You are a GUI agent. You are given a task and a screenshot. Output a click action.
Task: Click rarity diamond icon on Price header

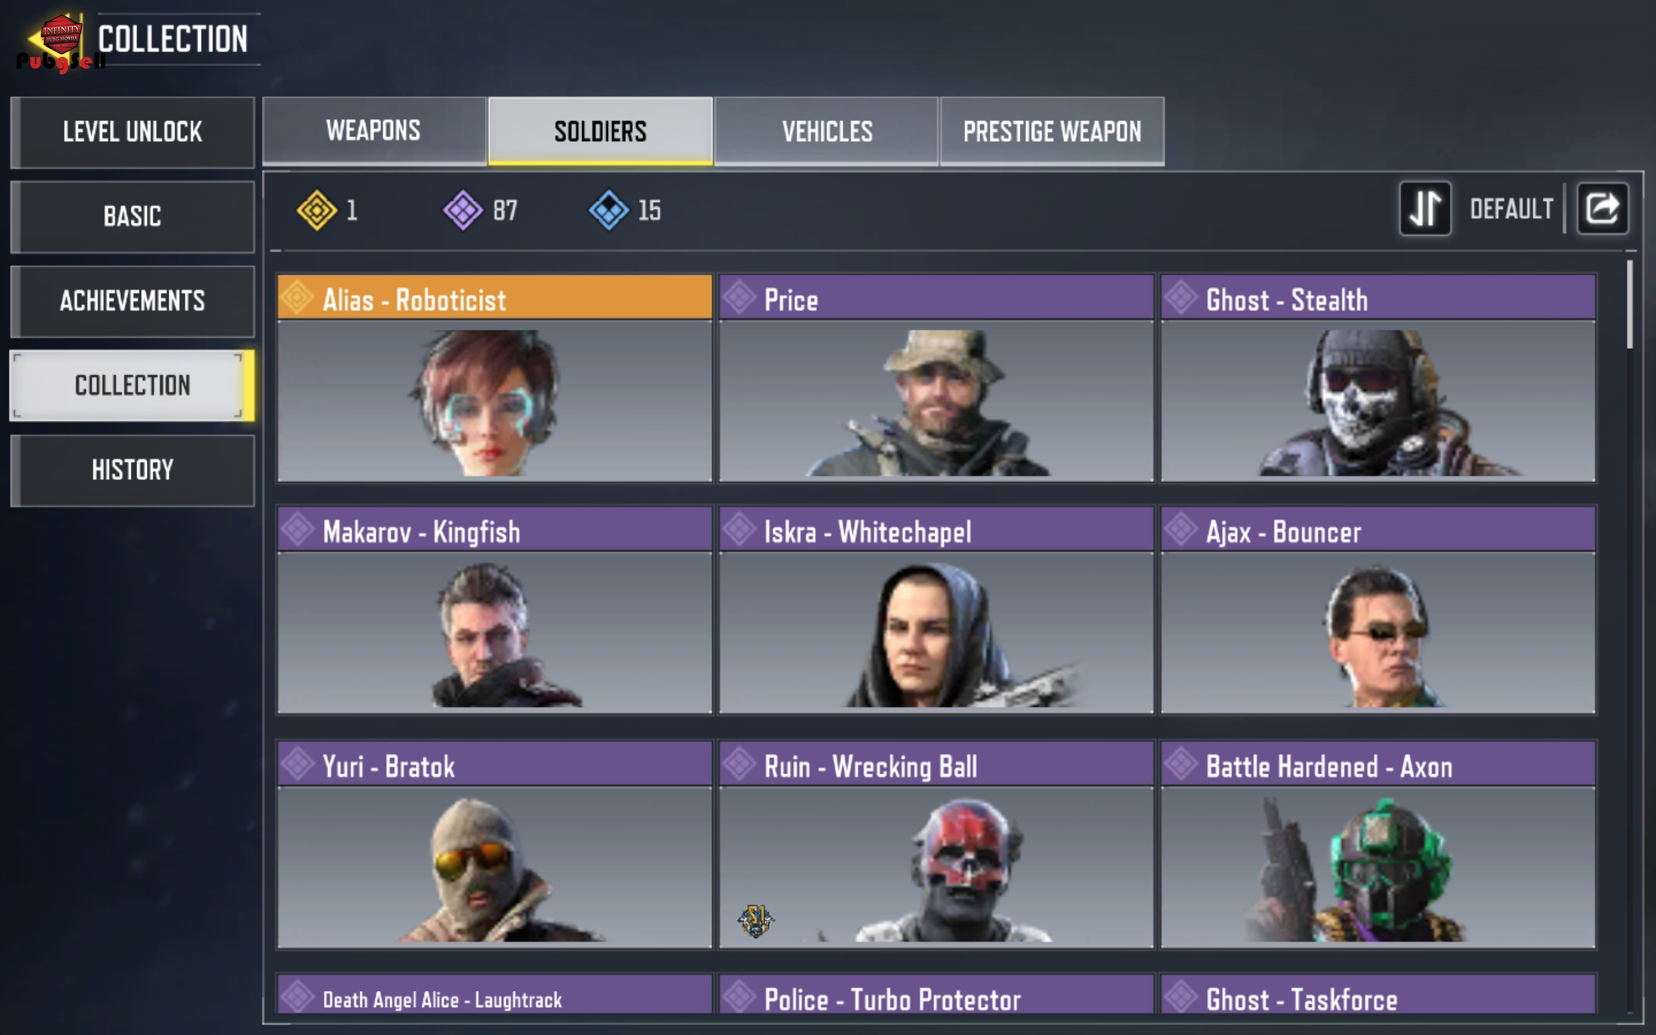740,298
